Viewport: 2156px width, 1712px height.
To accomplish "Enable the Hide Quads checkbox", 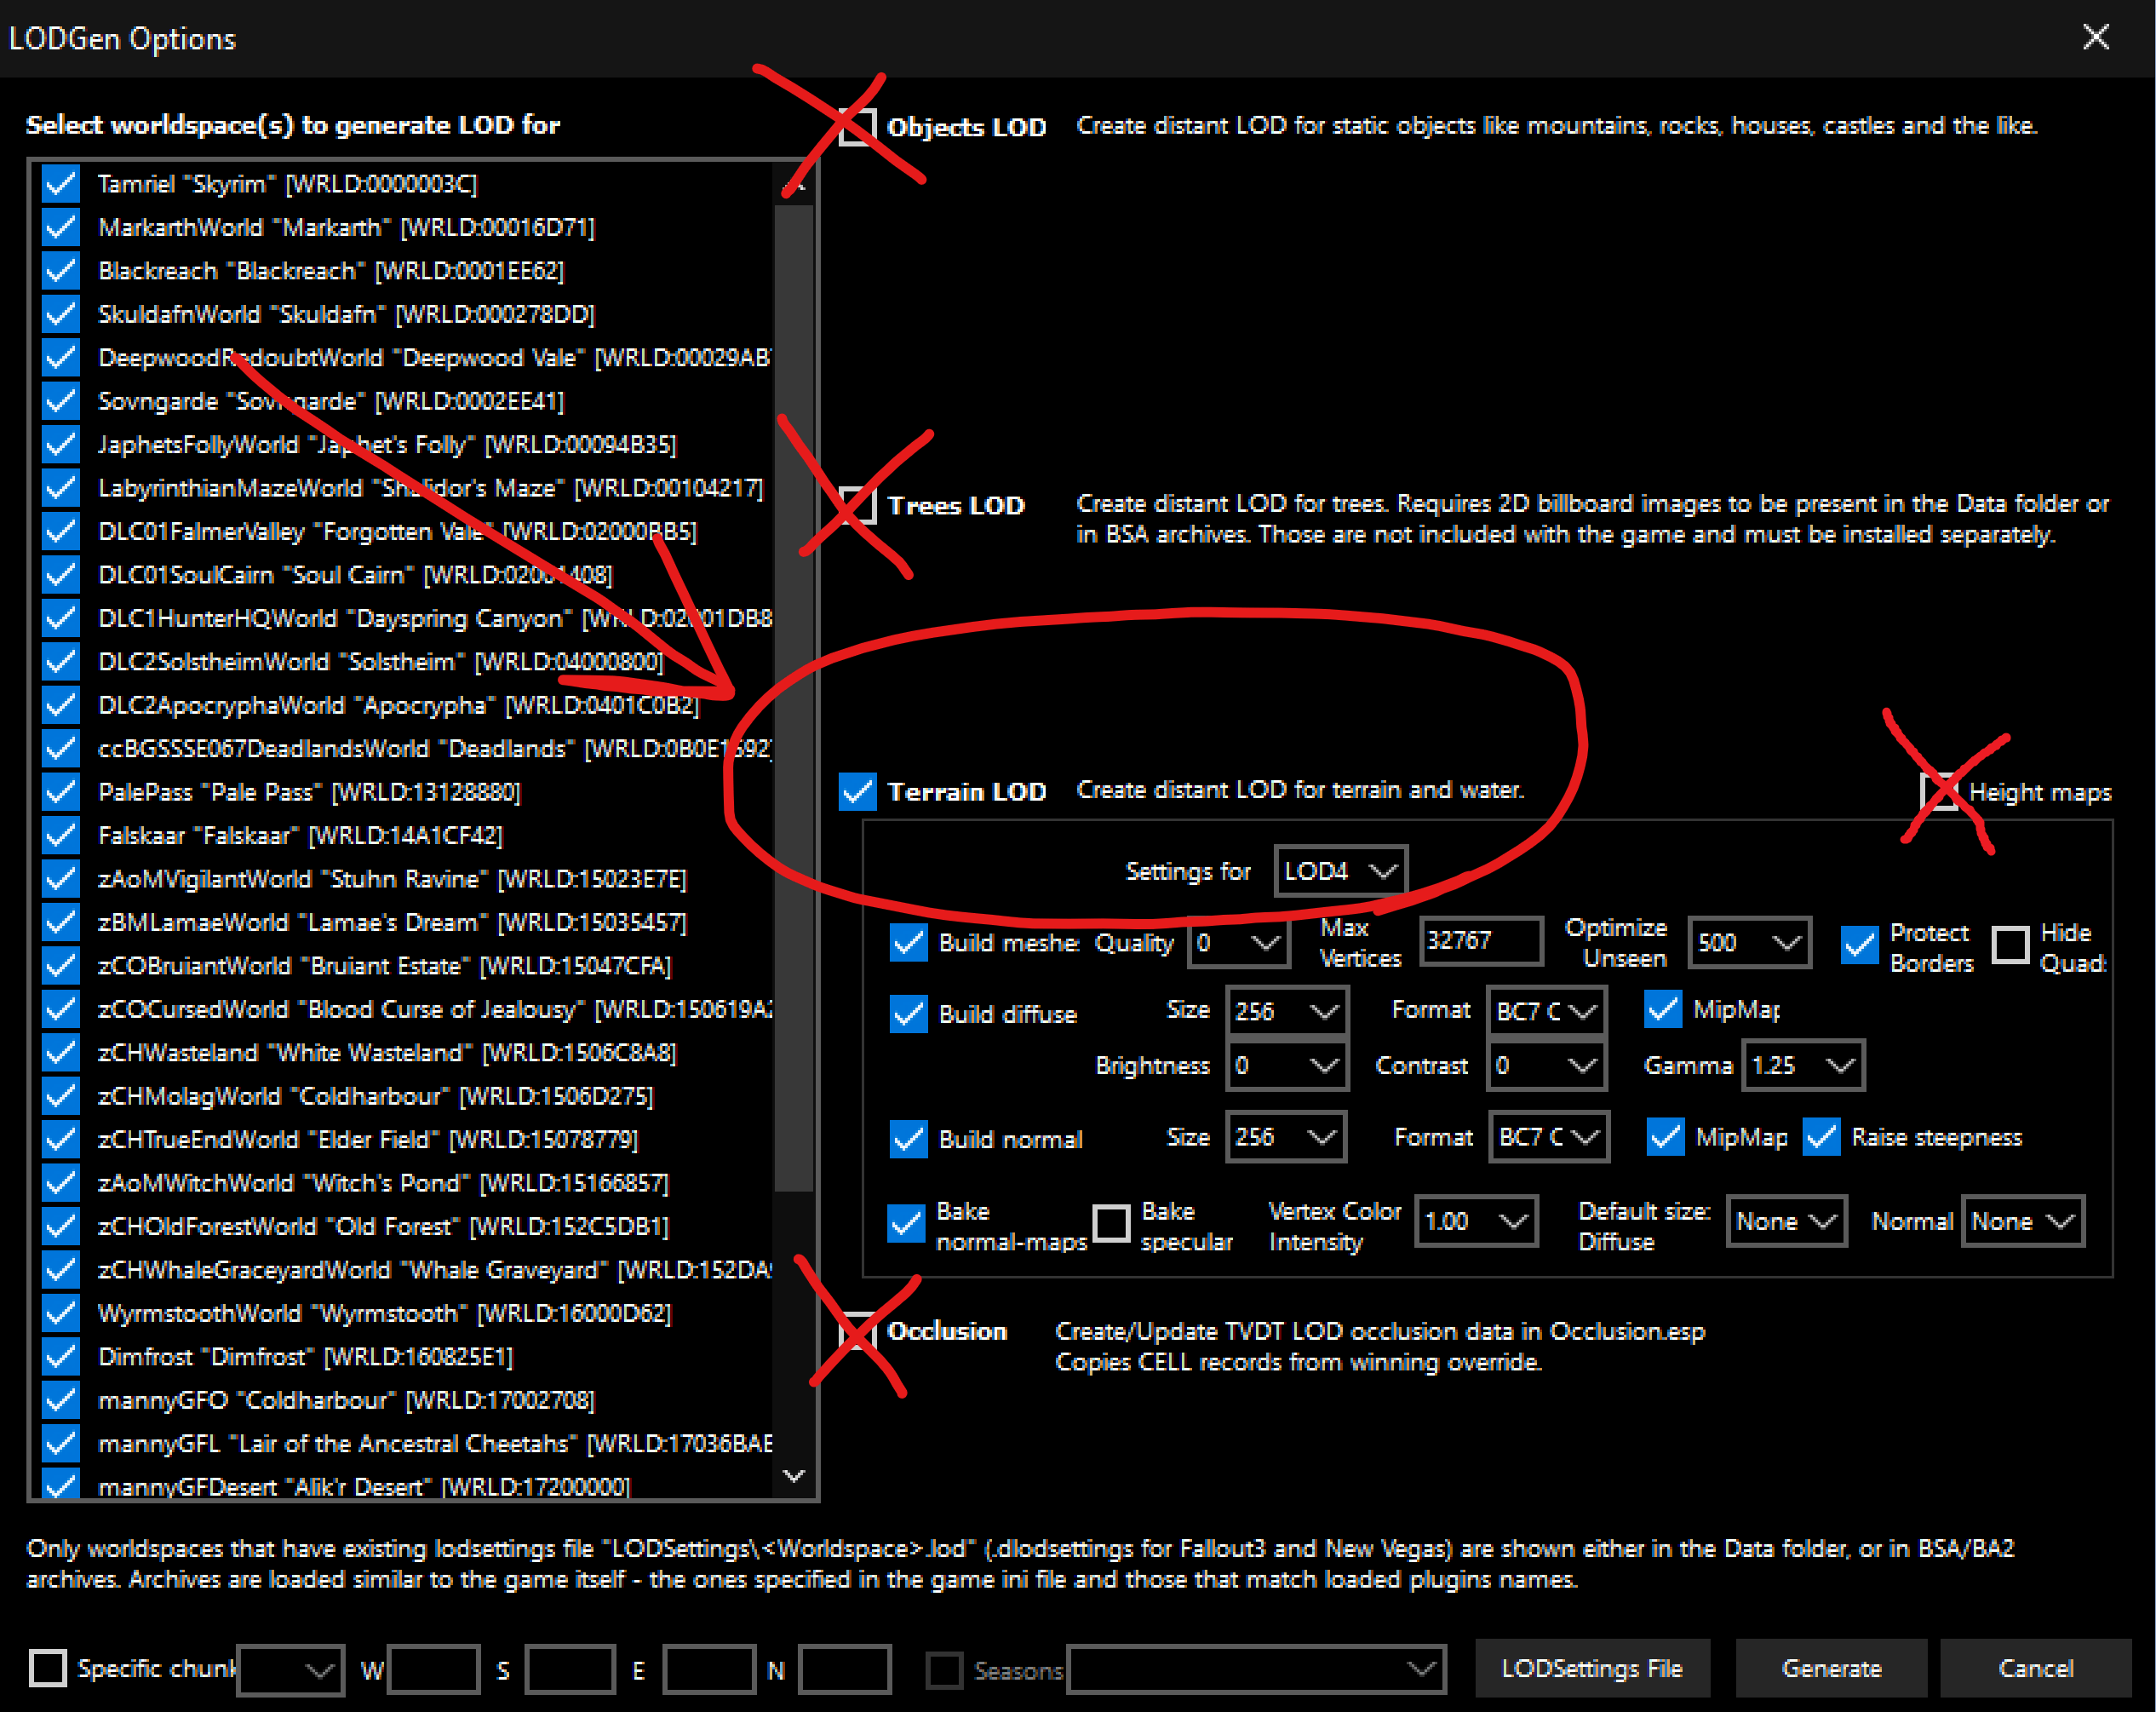I will [2009, 944].
